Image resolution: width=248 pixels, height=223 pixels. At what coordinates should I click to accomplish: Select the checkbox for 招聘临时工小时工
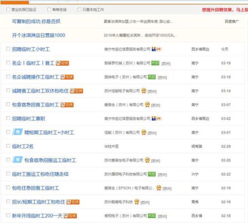[8, 49]
